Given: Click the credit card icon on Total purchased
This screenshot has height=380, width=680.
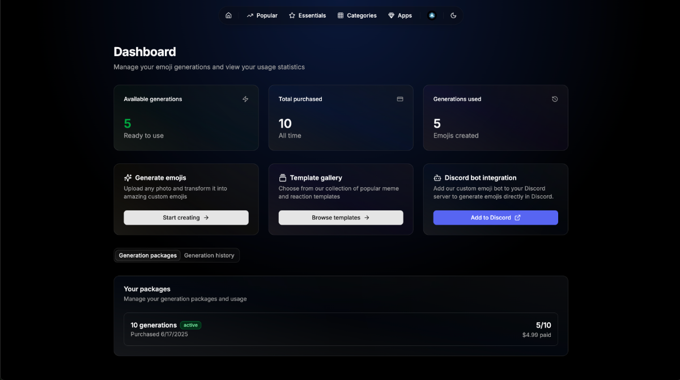Looking at the screenshot, I should click(x=400, y=99).
